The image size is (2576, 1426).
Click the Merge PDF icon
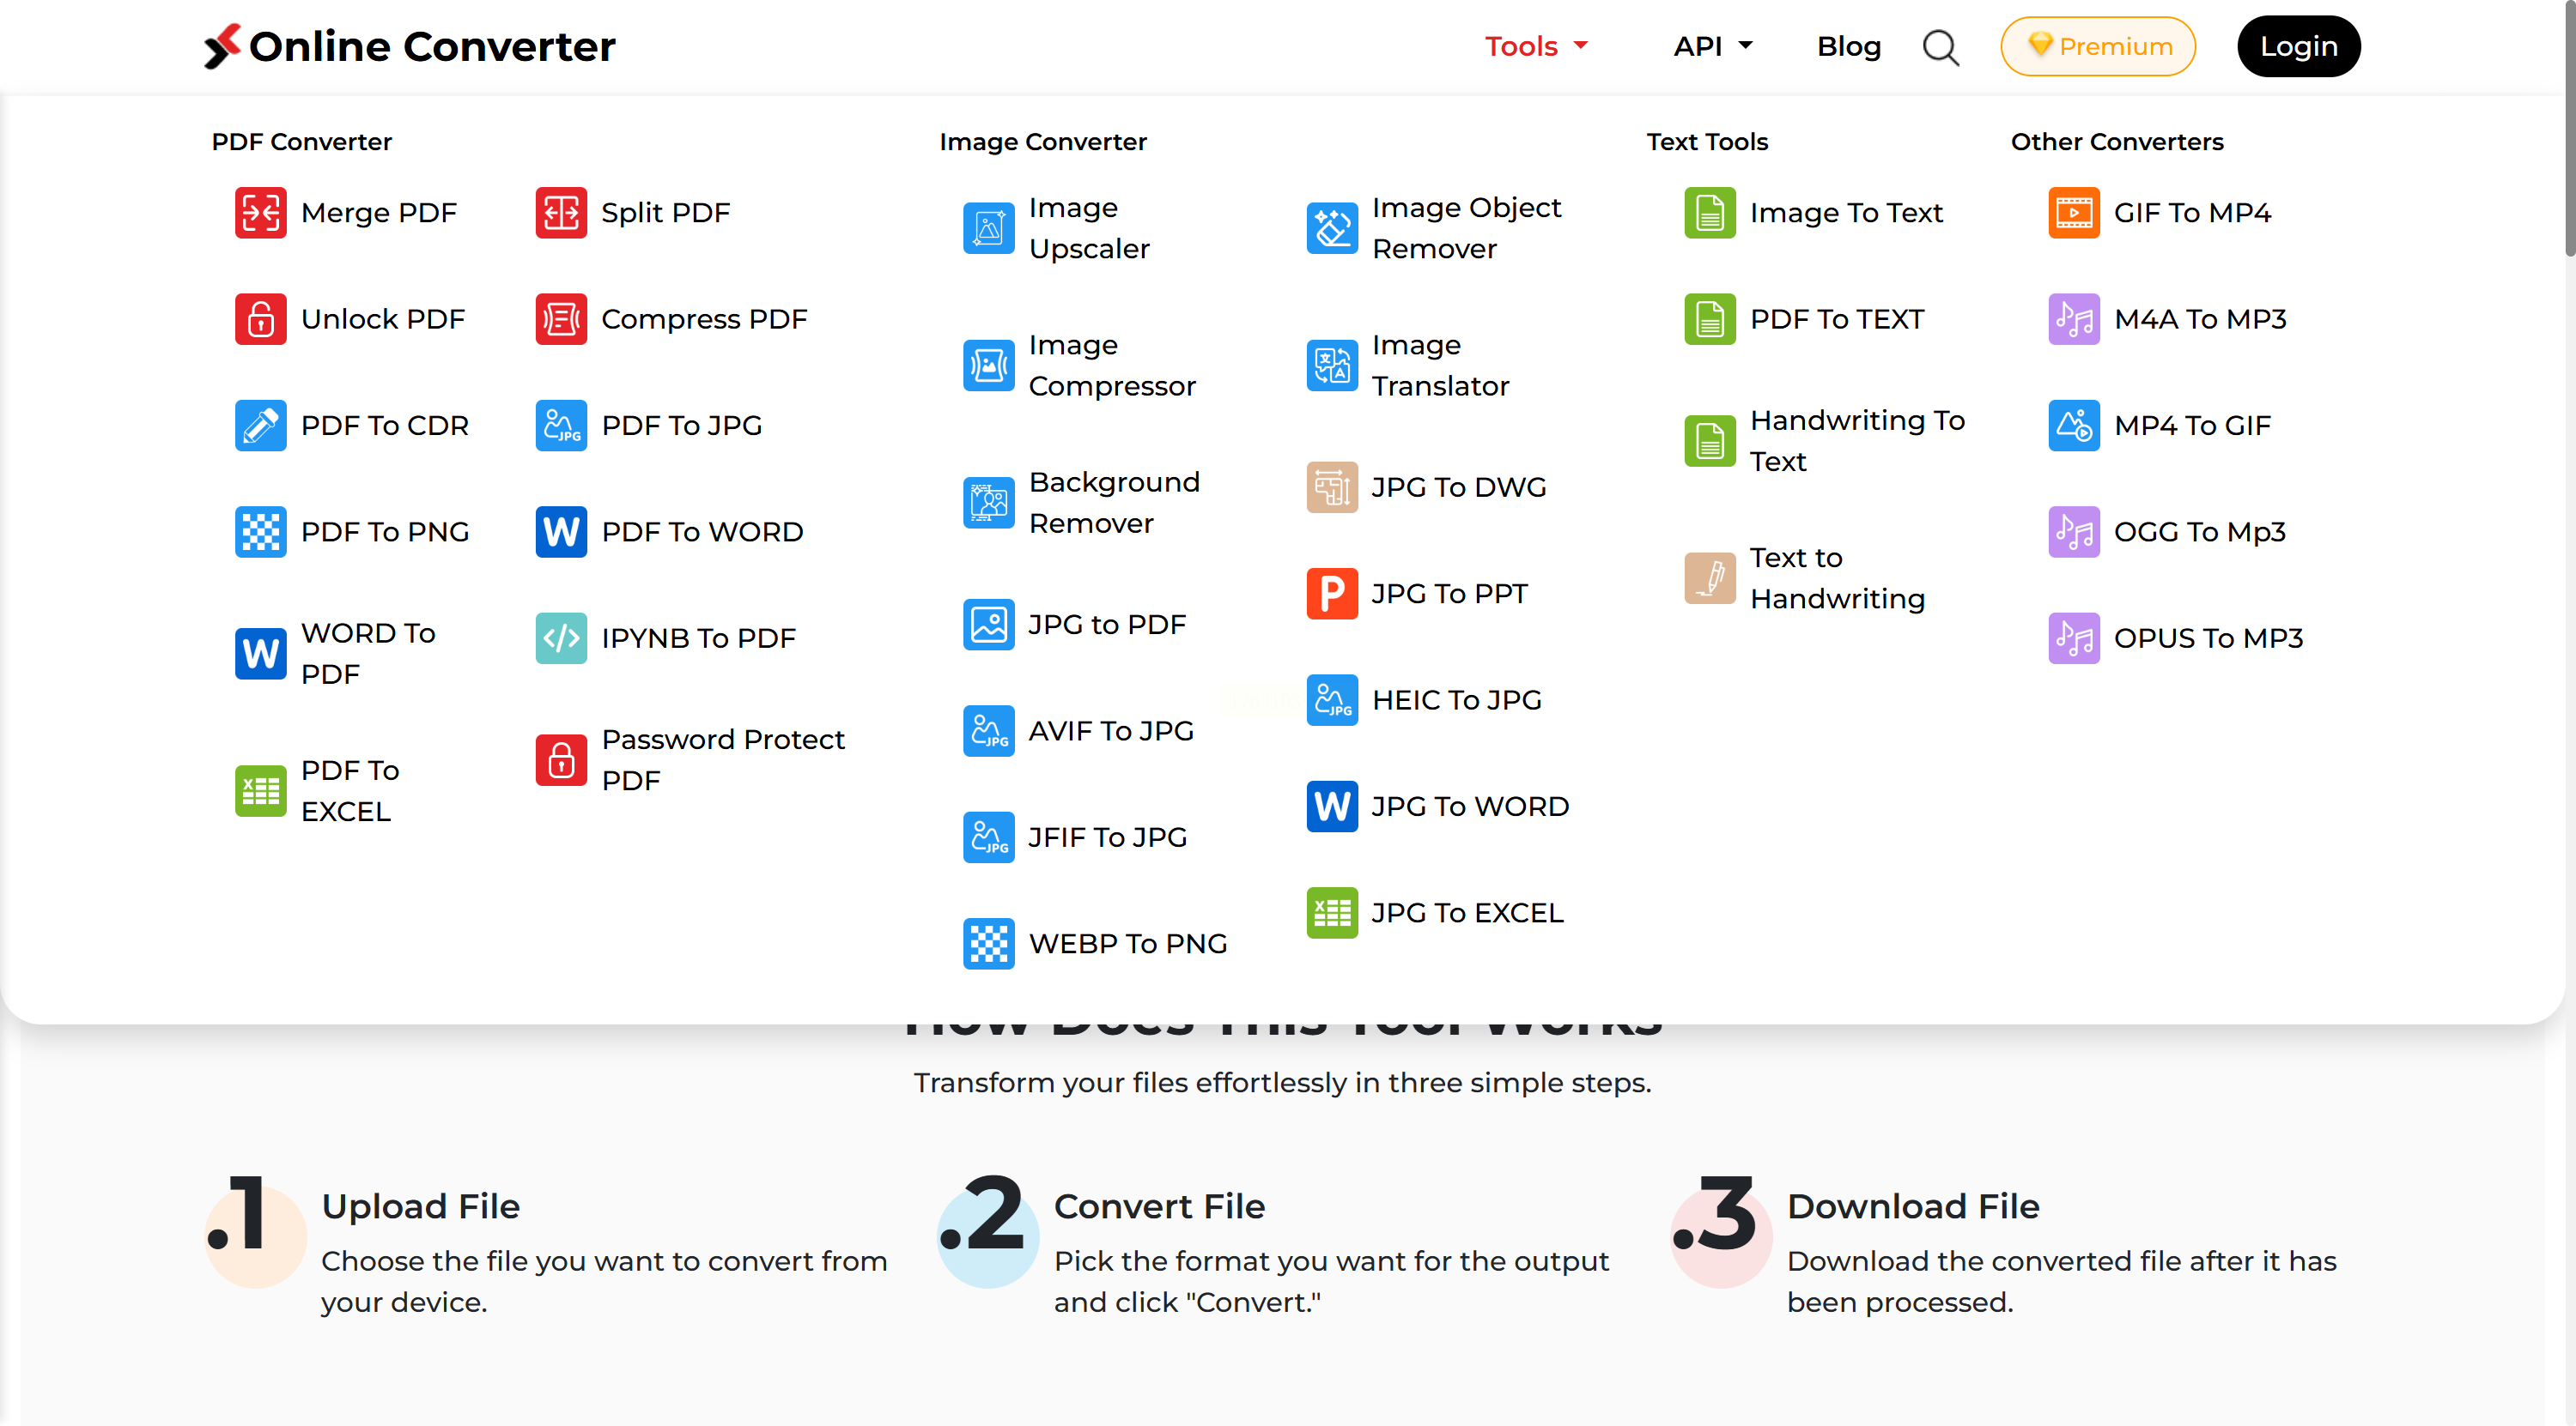point(260,213)
